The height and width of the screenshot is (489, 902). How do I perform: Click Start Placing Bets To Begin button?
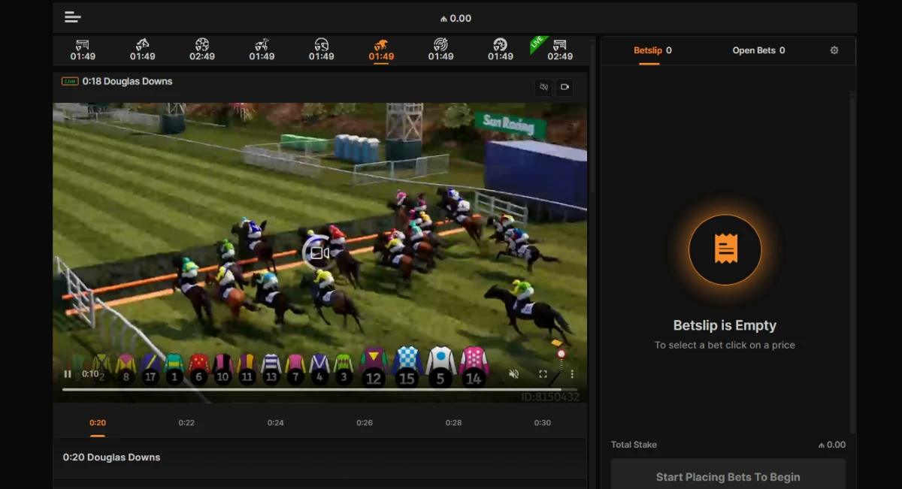[x=728, y=476]
